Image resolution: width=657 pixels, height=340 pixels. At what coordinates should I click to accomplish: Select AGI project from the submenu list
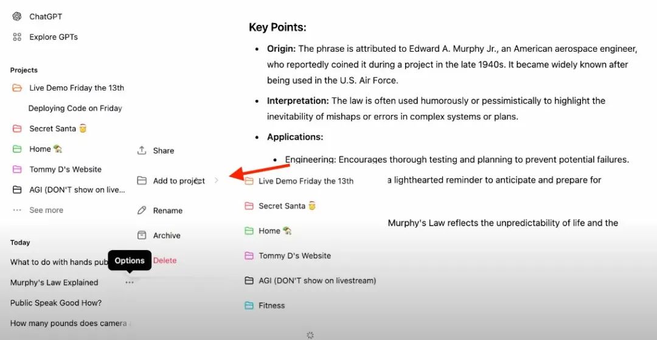coord(317,280)
